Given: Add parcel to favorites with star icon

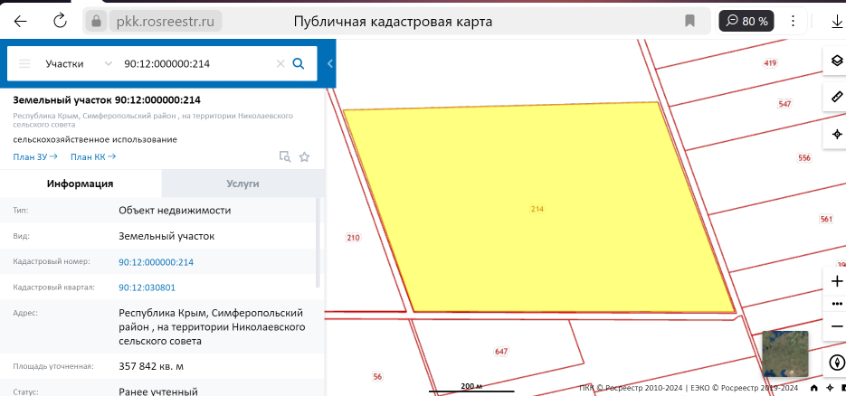Looking at the screenshot, I should 304,156.
